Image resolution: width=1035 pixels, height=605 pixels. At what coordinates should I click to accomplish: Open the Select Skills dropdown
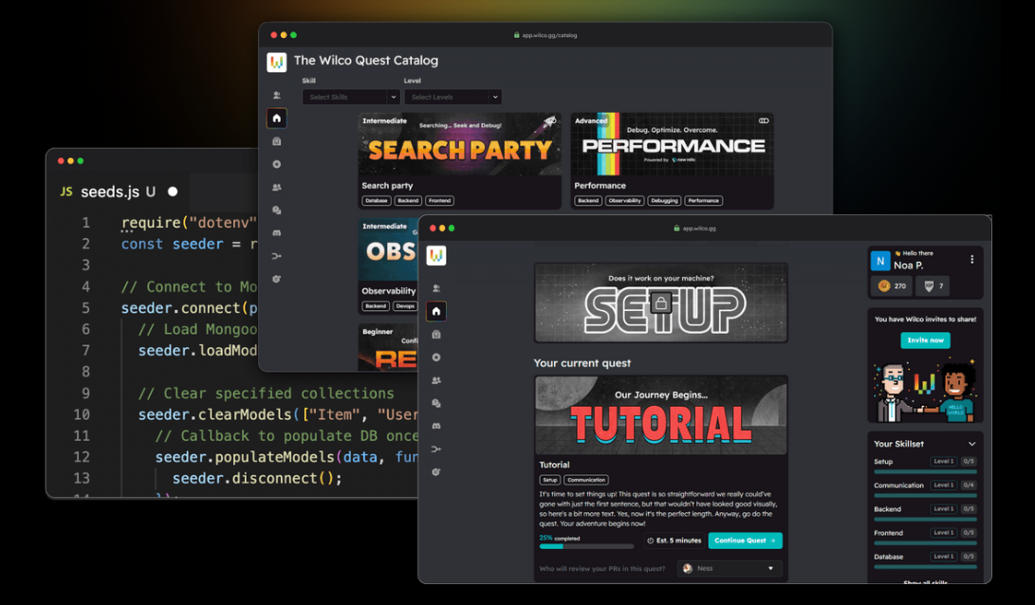coord(351,97)
